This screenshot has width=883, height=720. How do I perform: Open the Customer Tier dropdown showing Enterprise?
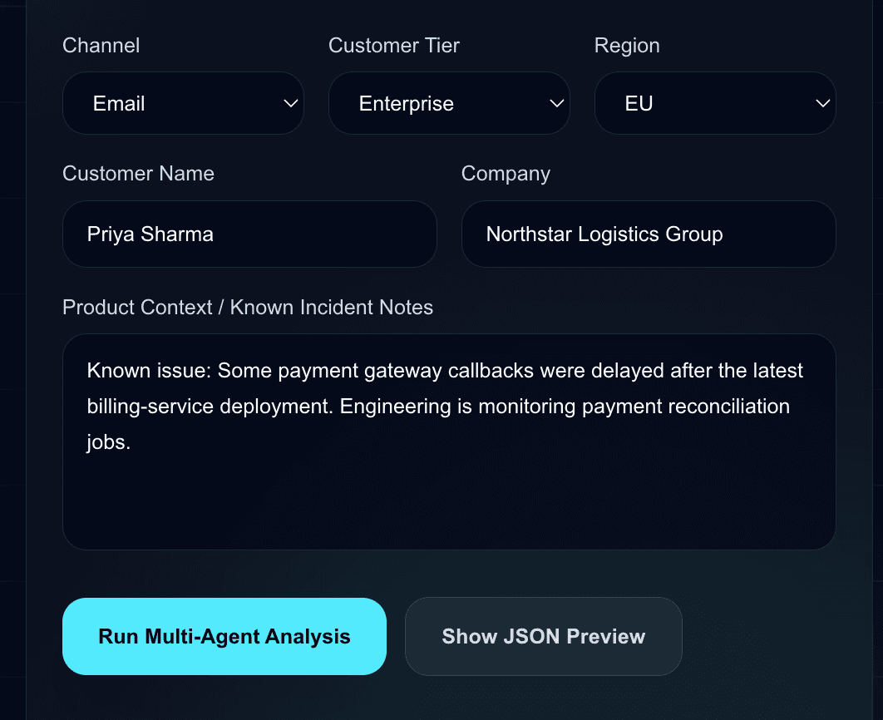pos(449,103)
